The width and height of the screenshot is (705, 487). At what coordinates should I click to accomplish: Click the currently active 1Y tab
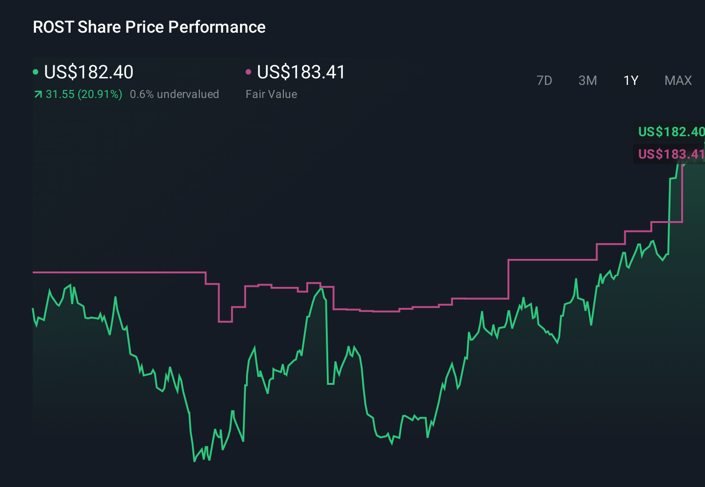tap(630, 80)
